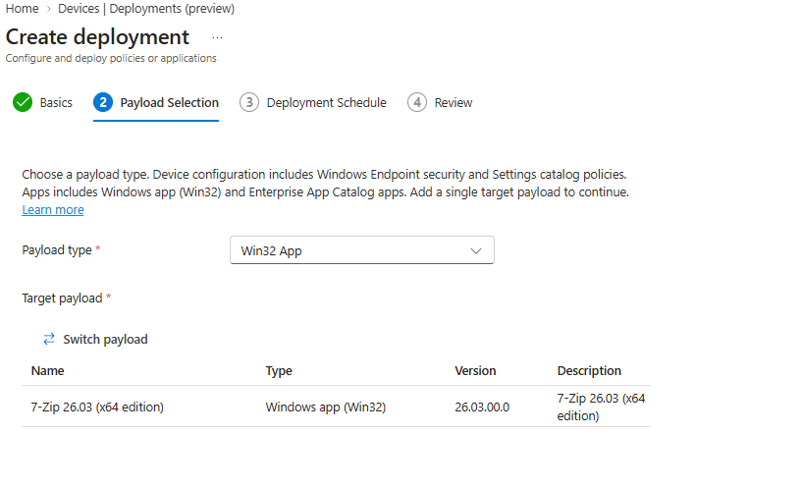The width and height of the screenshot is (802, 489).
Task: Follow the Learn more link
Action: [x=53, y=210]
